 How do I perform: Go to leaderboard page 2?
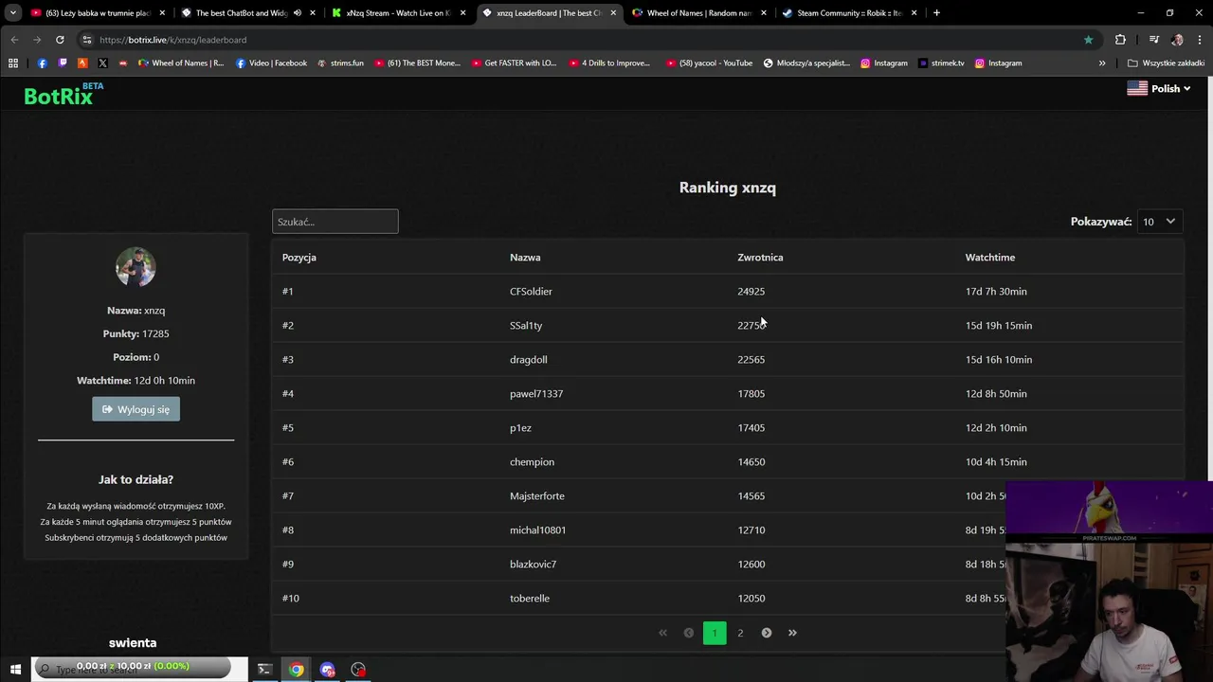click(740, 633)
